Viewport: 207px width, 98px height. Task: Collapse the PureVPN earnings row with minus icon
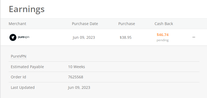click(x=194, y=37)
